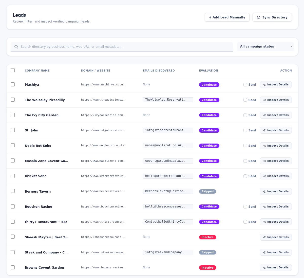The image size is (304, 278).
Task: Inspect details for The Wolseley Piccadilly
Action: pos(276,100)
